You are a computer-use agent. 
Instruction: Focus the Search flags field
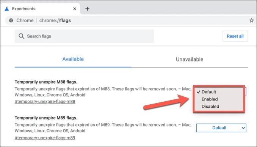point(84,36)
